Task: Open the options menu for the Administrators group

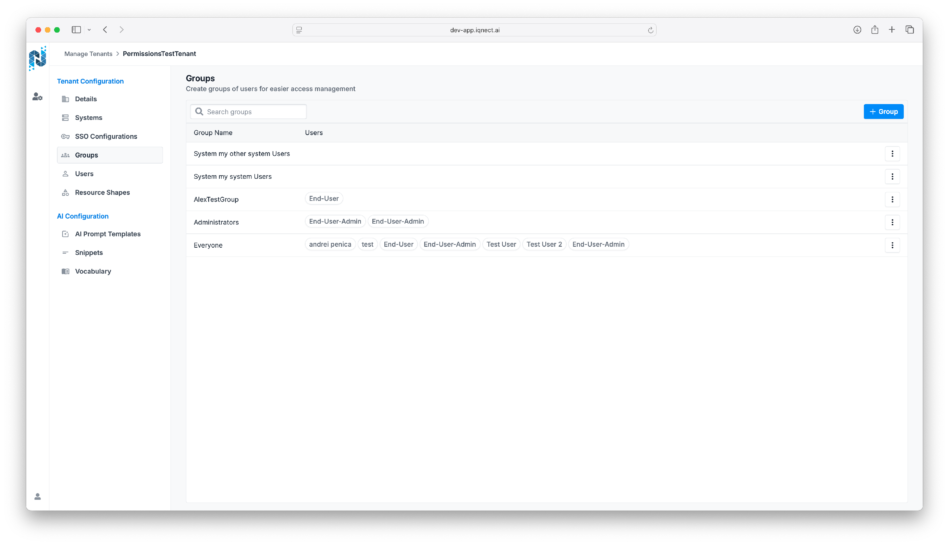Action: [892, 222]
